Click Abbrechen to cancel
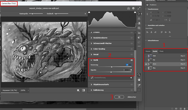The width and height of the screenshot is (188, 110). 132,97
